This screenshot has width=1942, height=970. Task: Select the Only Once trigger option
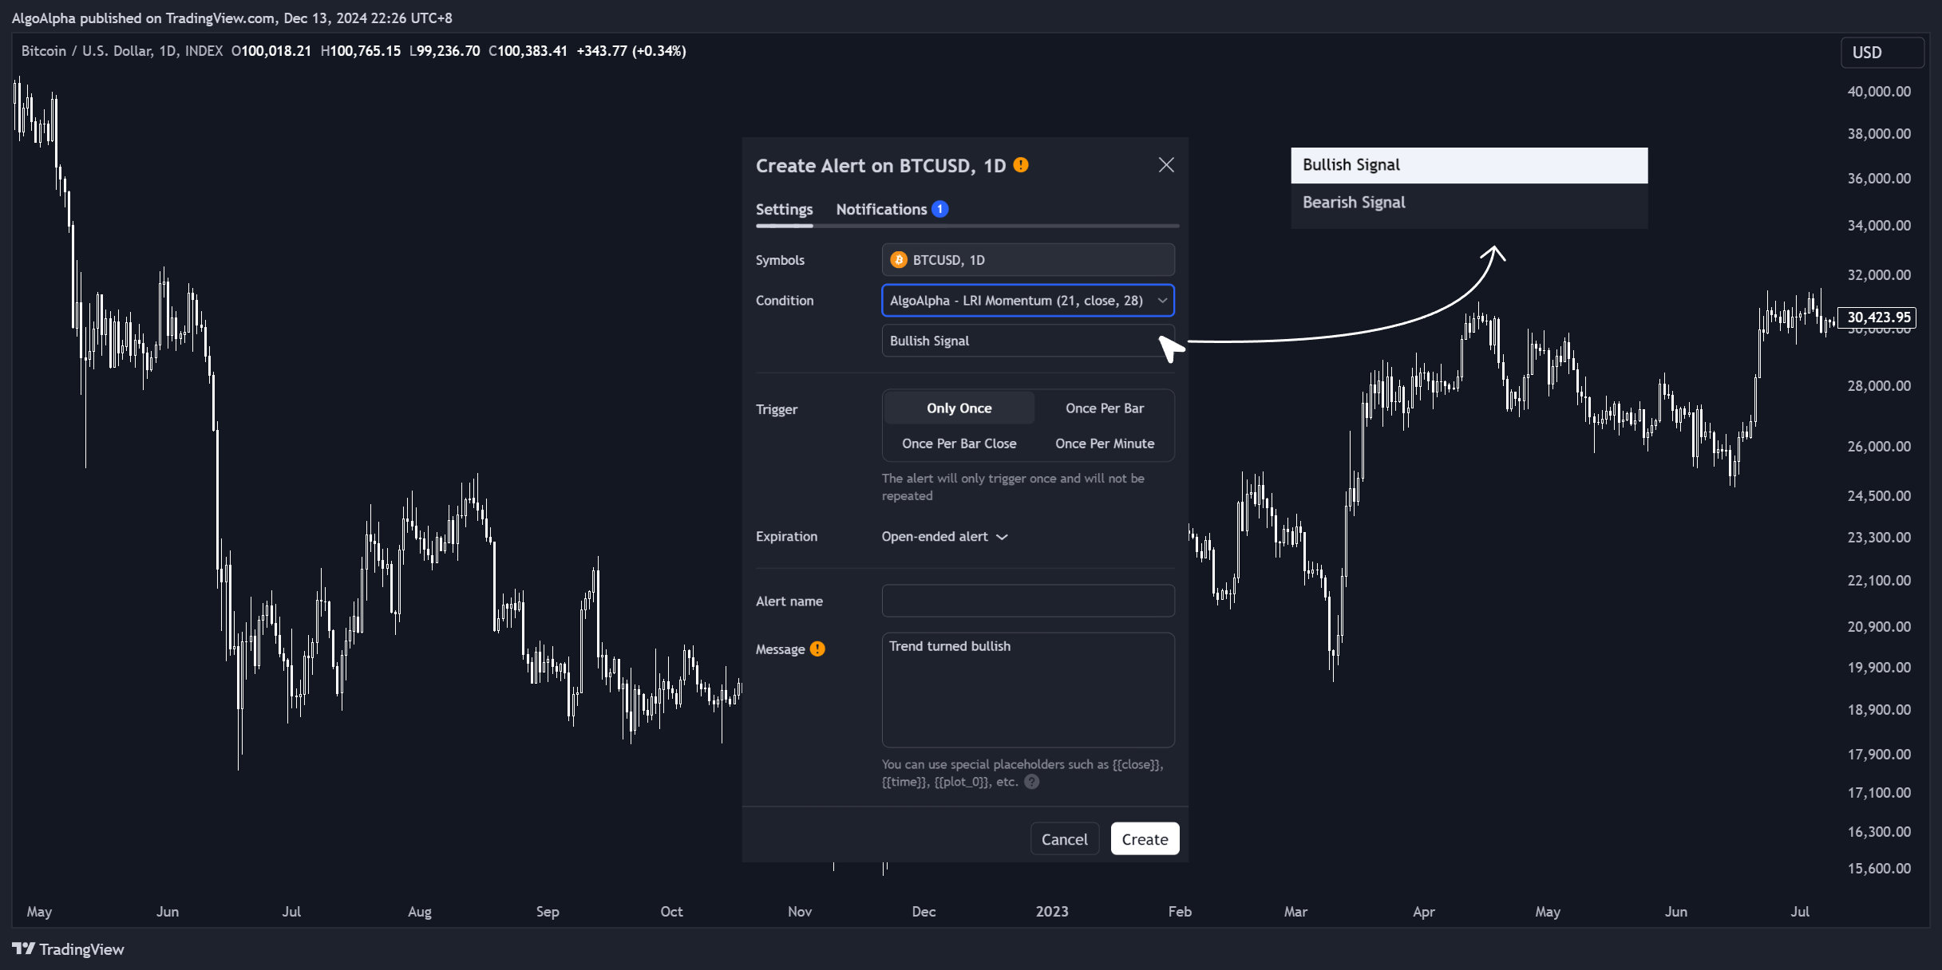959,408
